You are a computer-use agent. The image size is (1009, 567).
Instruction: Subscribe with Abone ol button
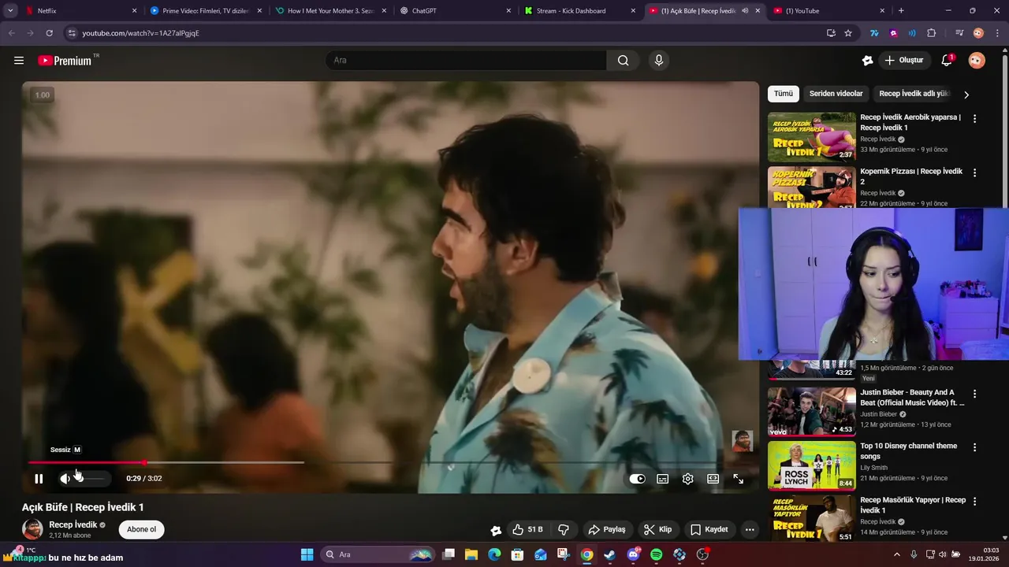142,529
